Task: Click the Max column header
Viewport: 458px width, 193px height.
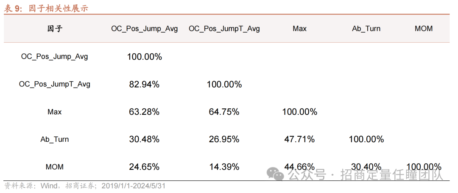Action: click(299, 29)
